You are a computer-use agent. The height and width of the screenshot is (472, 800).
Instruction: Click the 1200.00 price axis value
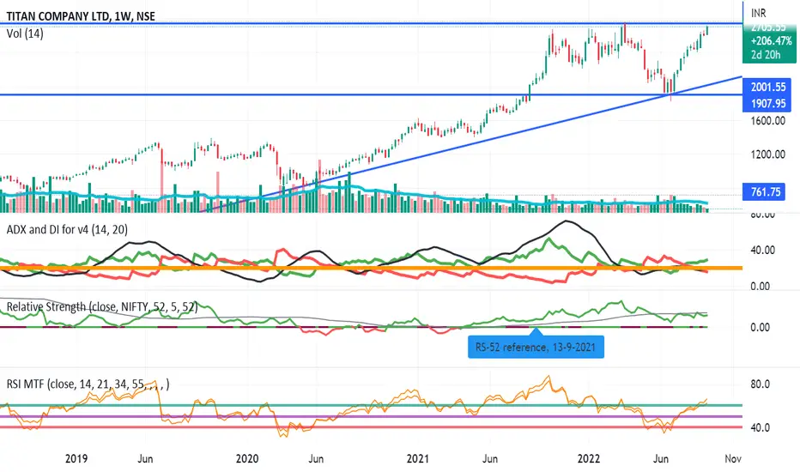[767, 154]
